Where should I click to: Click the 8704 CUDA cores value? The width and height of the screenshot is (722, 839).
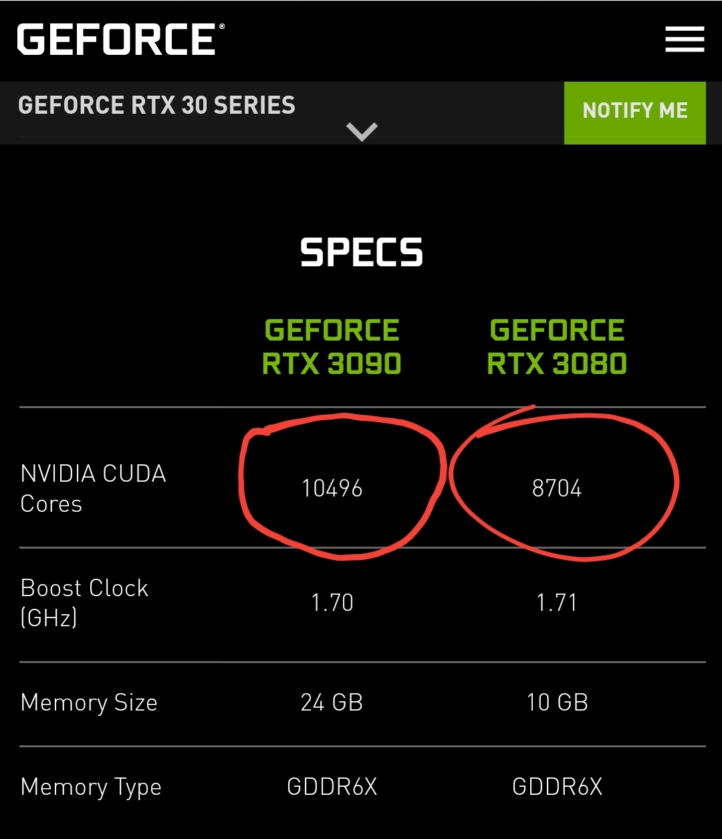point(557,488)
